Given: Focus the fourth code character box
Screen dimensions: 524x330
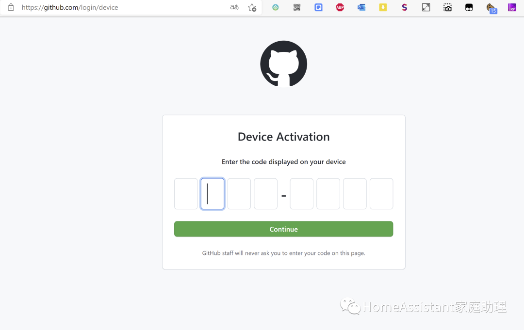Looking at the screenshot, I should [266, 194].
